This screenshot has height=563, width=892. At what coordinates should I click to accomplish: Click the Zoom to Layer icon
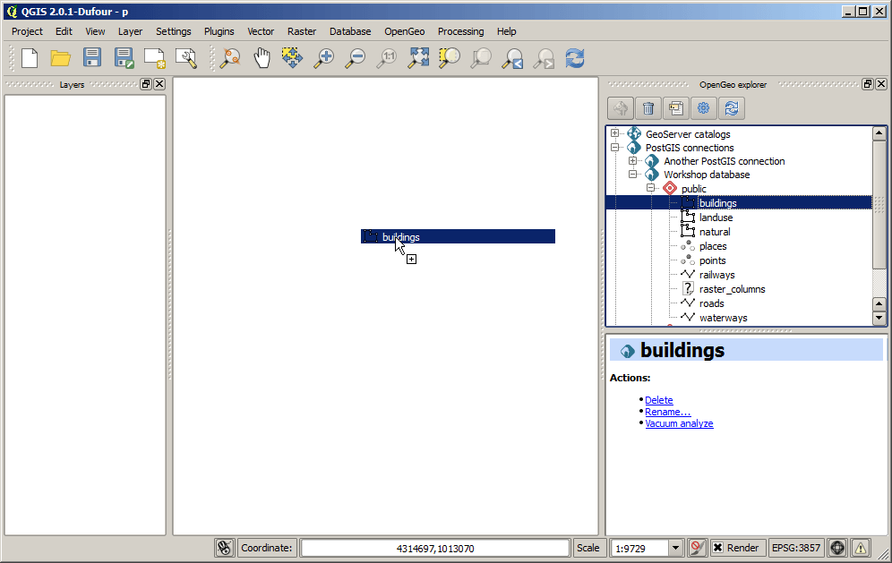pos(481,58)
